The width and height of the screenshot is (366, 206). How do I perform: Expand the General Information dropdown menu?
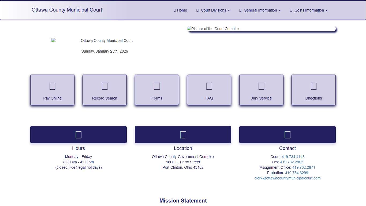[x=260, y=10]
